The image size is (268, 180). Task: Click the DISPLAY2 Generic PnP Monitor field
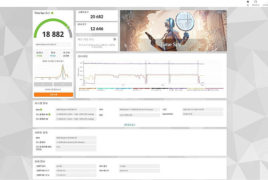(76, 142)
